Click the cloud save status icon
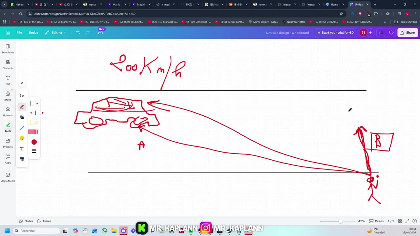 point(100,32)
